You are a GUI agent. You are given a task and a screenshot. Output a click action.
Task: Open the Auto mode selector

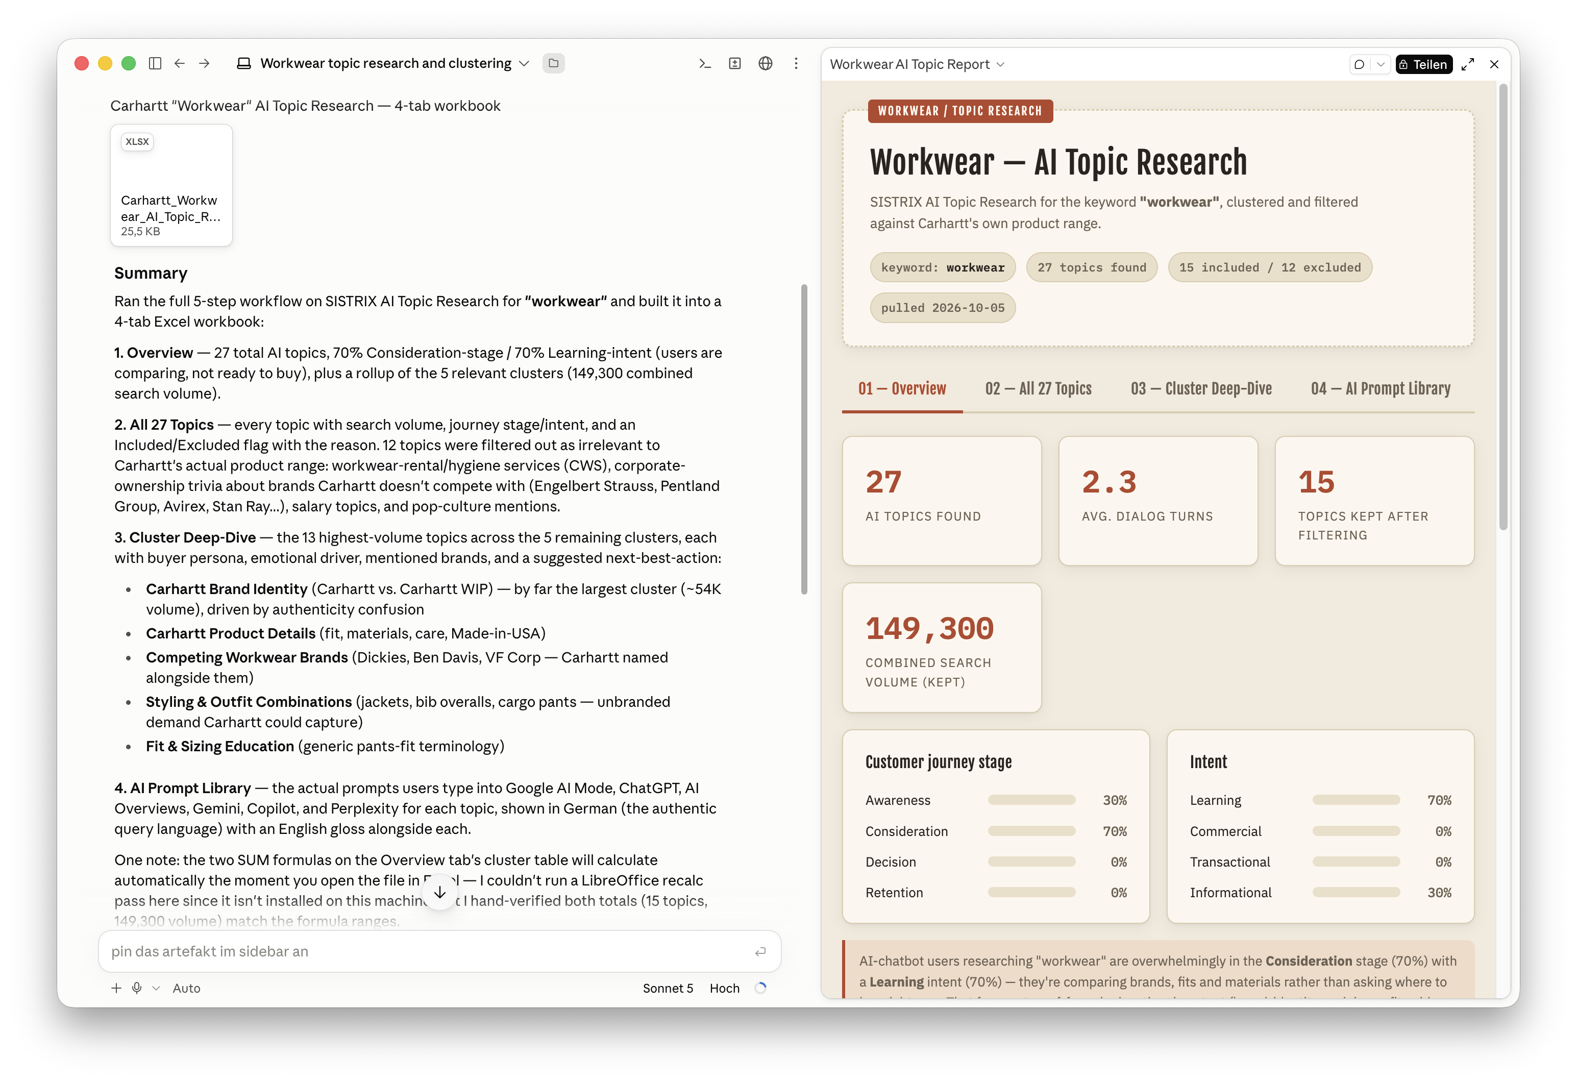pos(187,988)
